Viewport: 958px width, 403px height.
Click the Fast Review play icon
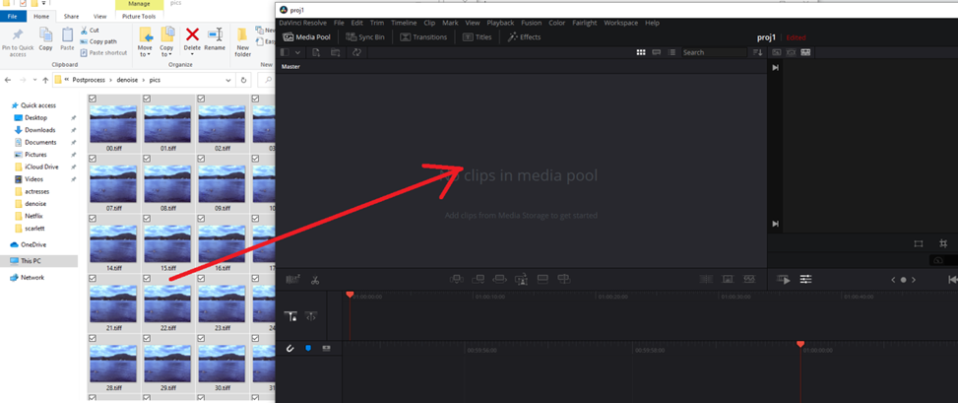pyautogui.click(x=784, y=280)
